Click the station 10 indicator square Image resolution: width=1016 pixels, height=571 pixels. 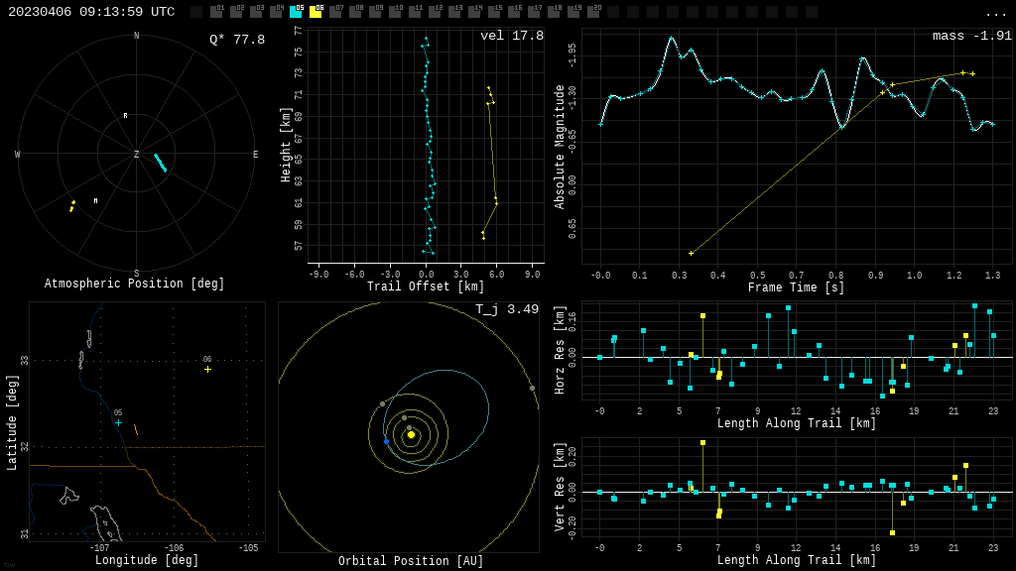point(395,12)
